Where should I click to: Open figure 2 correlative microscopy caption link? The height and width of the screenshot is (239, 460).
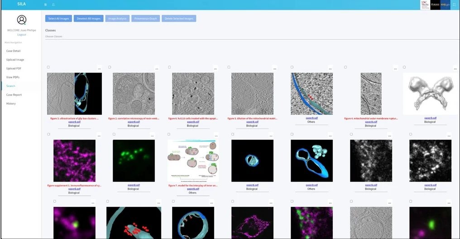tap(134, 119)
